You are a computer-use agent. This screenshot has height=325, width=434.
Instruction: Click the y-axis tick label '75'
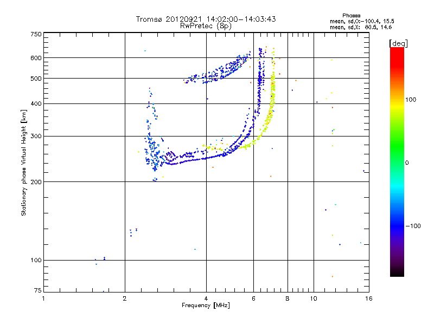(38, 290)
